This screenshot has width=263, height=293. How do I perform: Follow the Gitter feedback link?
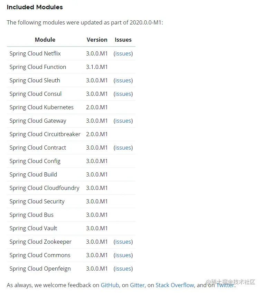[137, 285]
